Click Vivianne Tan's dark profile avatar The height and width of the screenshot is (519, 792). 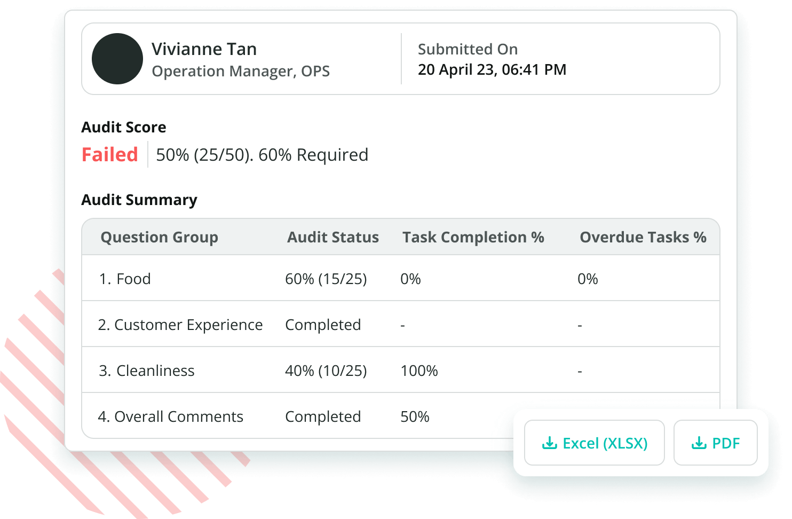(x=117, y=59)
